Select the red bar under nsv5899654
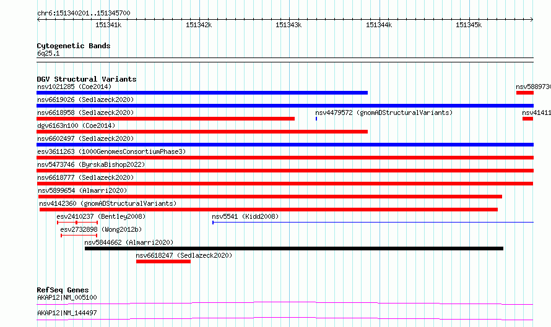 [270, 197]
